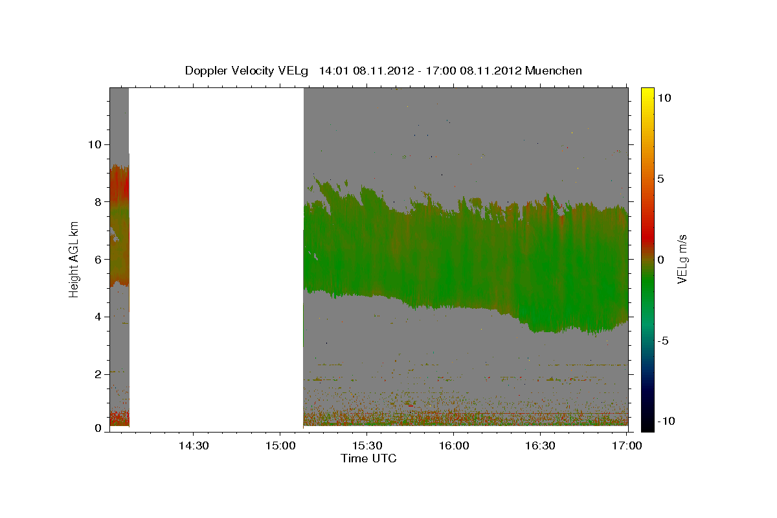
Task: Click the colorbar label 0
Action: pos(660,259)
